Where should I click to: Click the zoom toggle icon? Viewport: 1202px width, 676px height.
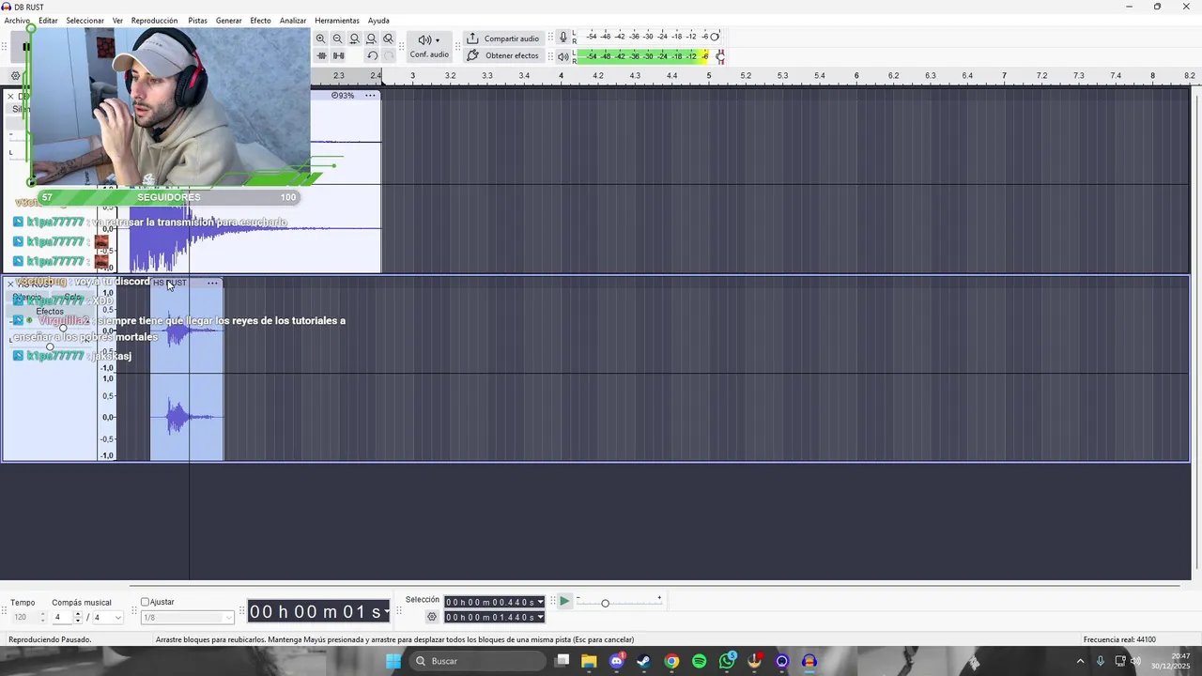pyautogui.click(x=388, y=38)
